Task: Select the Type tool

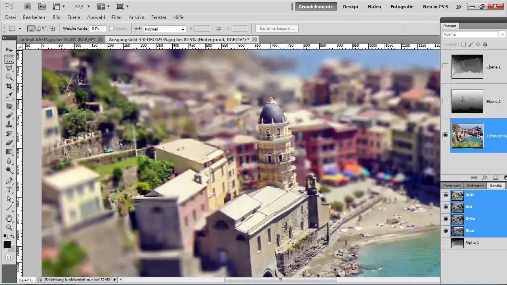Action: tap(9, 190)
